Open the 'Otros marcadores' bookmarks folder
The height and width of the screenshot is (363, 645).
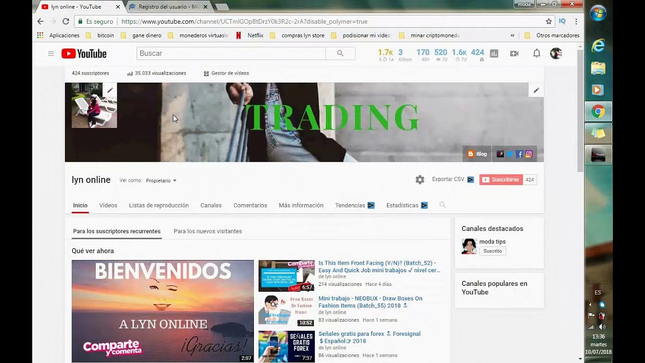pyautogui.click(x=552, y=35)
